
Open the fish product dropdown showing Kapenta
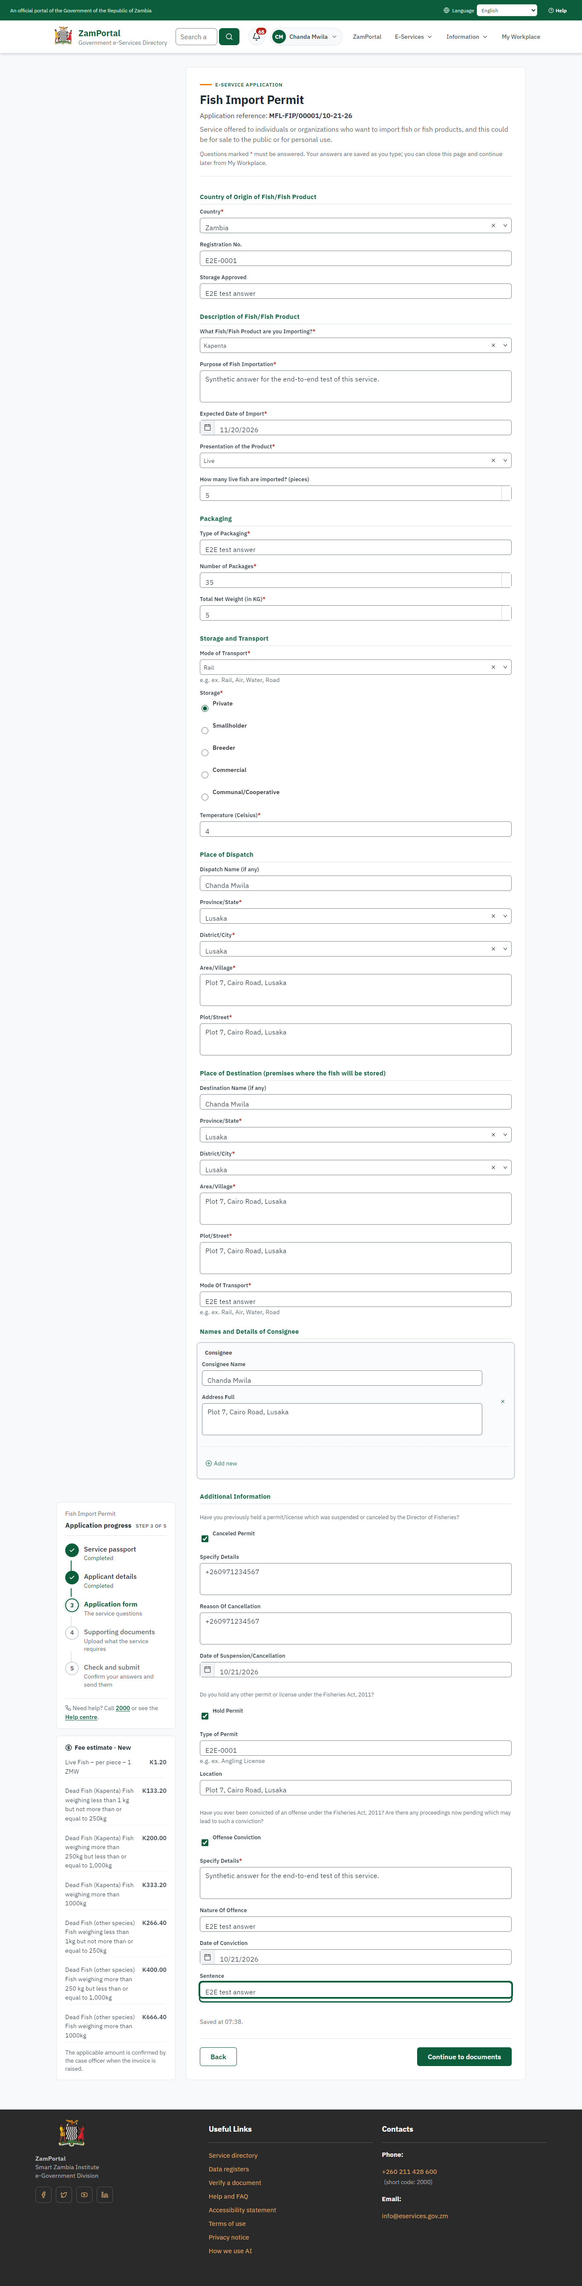click(506, 345)
